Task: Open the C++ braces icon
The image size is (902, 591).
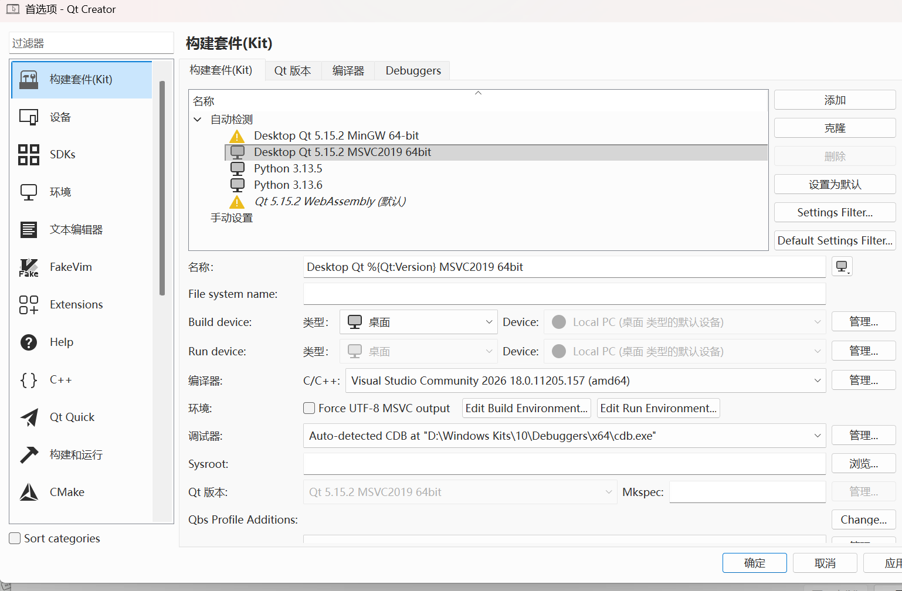Action: (29, 380)
